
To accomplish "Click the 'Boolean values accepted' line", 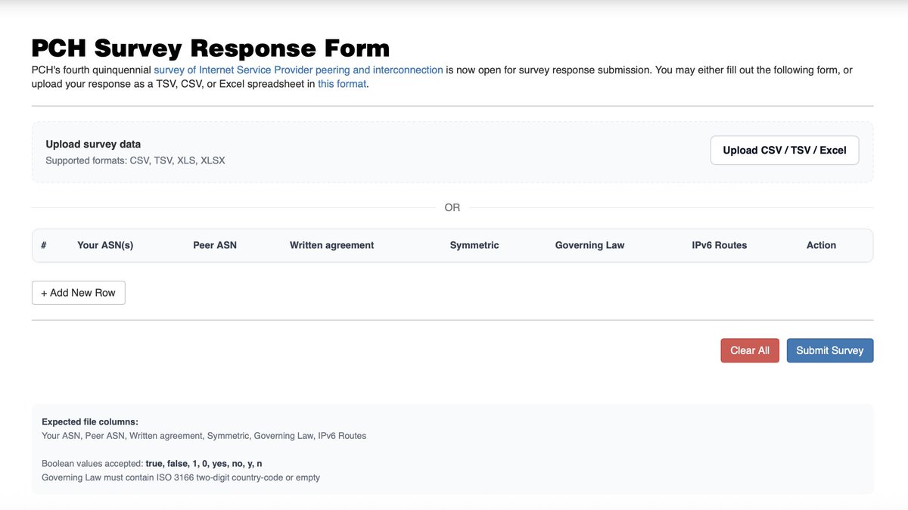I will 152,463.
